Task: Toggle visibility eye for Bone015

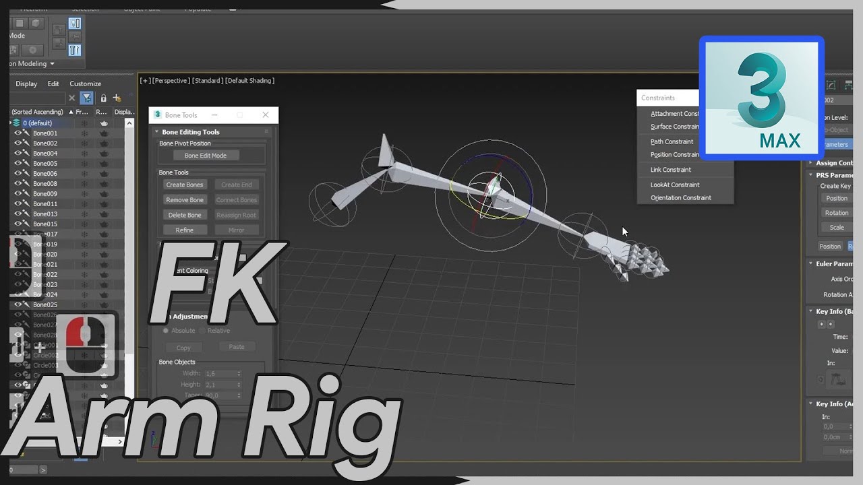Action: coord(18,224)
